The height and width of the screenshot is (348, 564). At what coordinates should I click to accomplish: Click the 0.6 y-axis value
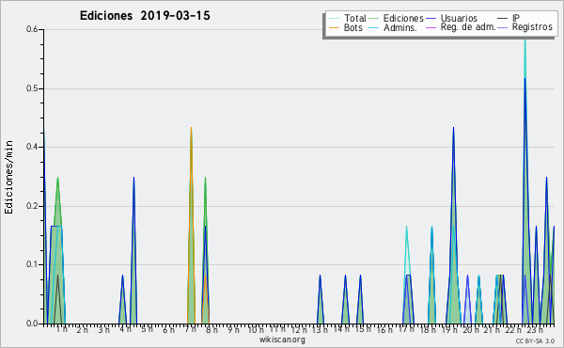point(32,29)
